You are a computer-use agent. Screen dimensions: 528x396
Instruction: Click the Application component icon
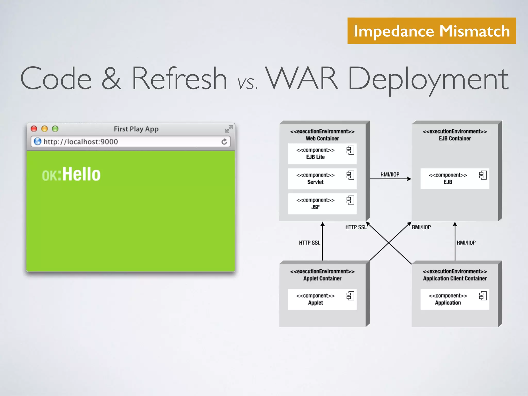[483, 296]
